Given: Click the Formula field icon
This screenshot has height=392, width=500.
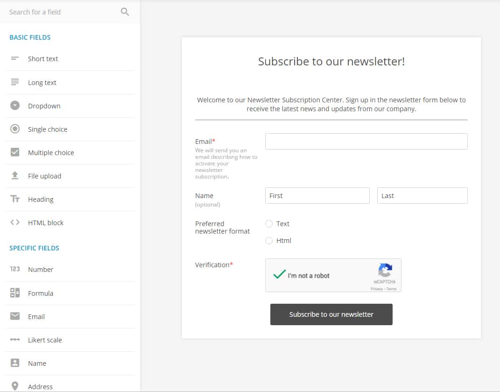Looking at the screenshot, I should tap(16, 293).
